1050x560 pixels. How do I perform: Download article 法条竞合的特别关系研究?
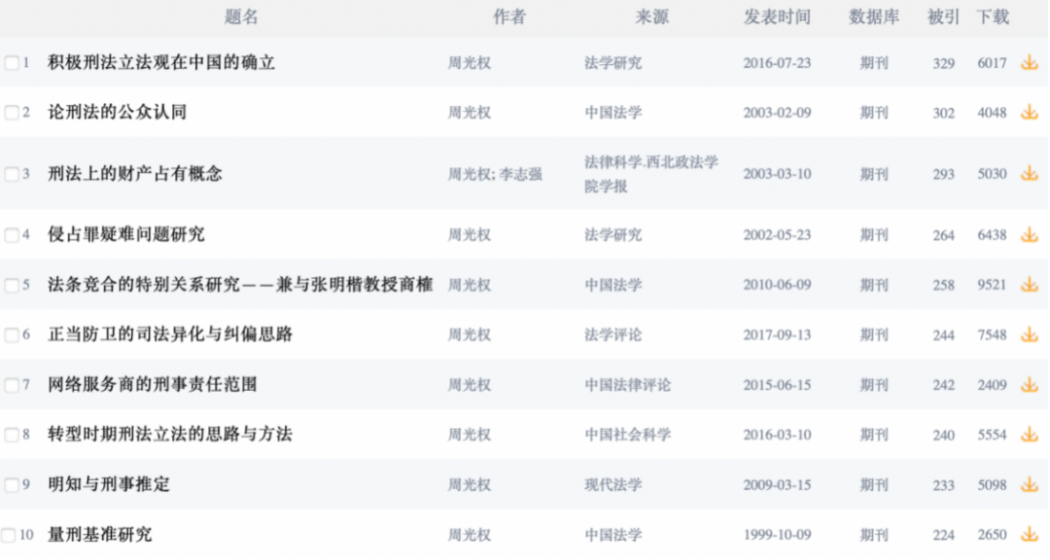tap(1030, 285)
